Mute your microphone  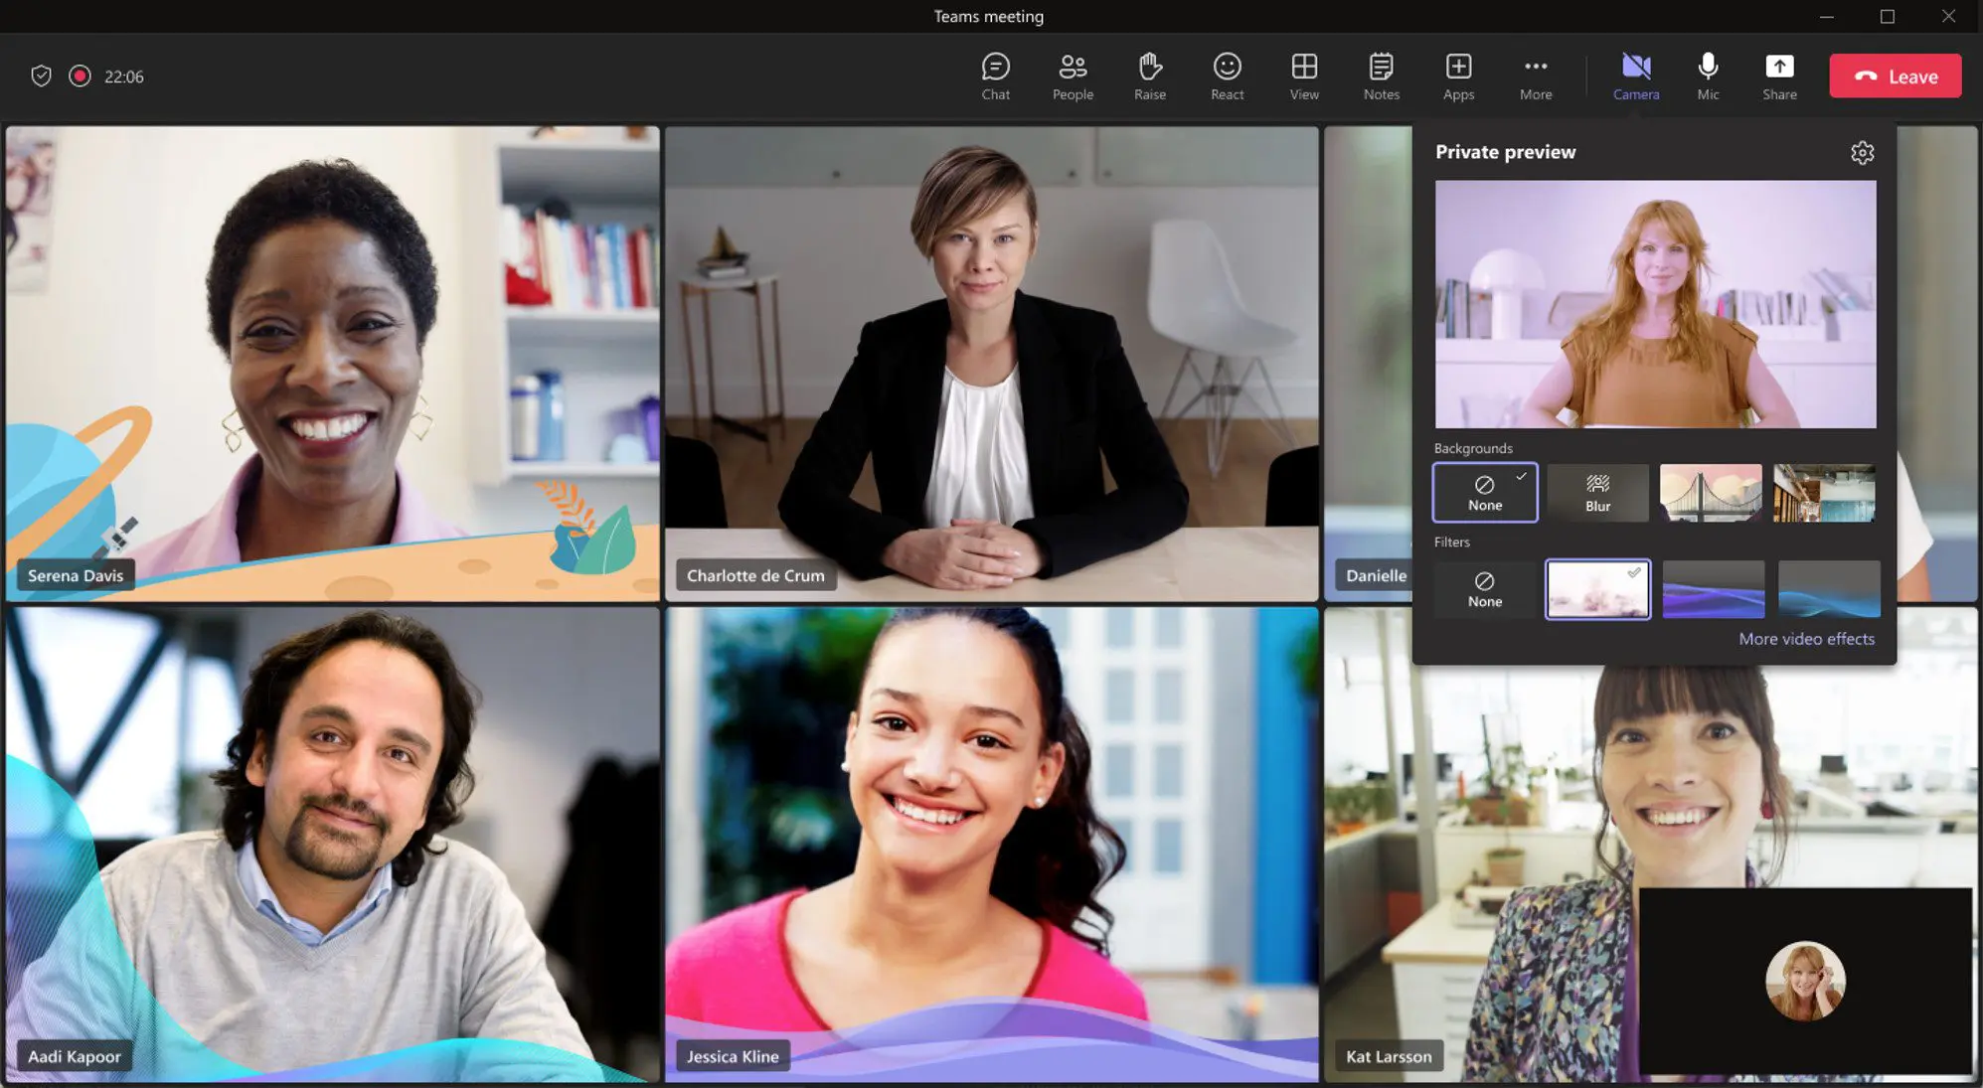(x=1708, y=75)
